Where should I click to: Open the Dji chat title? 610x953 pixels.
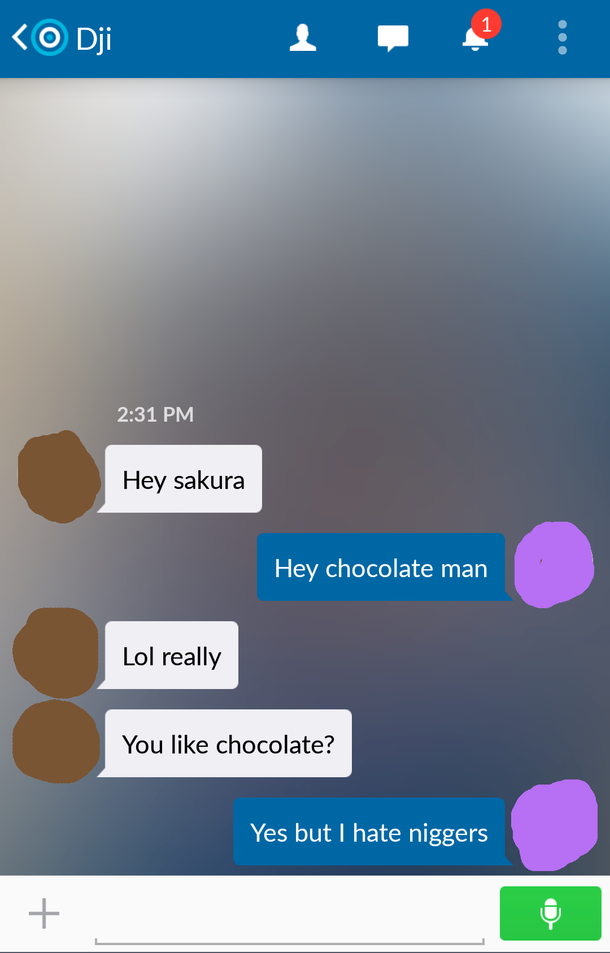click(x=94, y=39)
